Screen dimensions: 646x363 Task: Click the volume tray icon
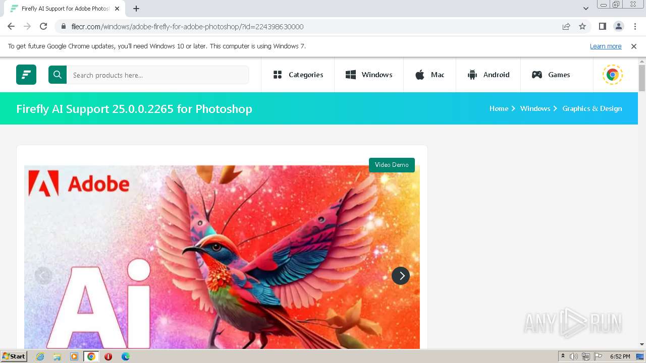click(x=574, y=356)
